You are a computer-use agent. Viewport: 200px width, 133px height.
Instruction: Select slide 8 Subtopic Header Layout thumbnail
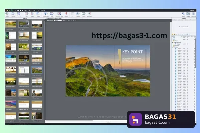[x=24, y=47]
